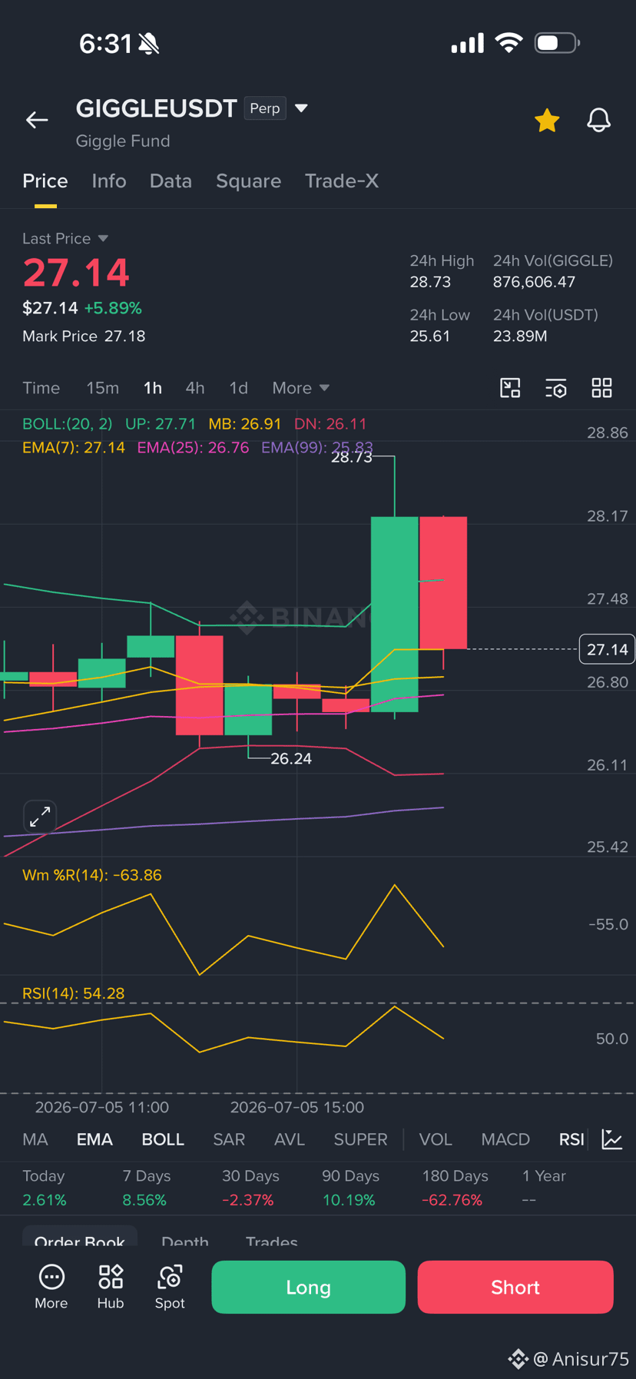This screenshot has width=636, height=1379.
Task: Tap 30 Days -2.37% performance
Action: click(250, 1188)
